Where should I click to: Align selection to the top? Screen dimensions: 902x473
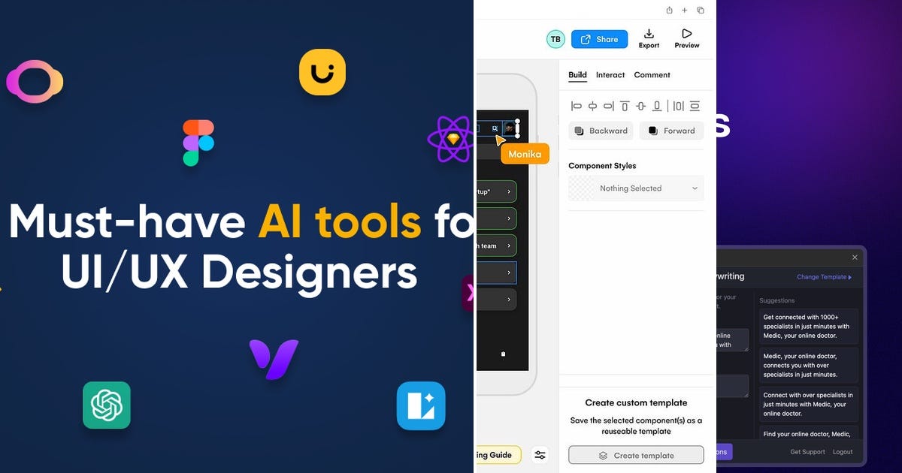click(x=625, y=106)
